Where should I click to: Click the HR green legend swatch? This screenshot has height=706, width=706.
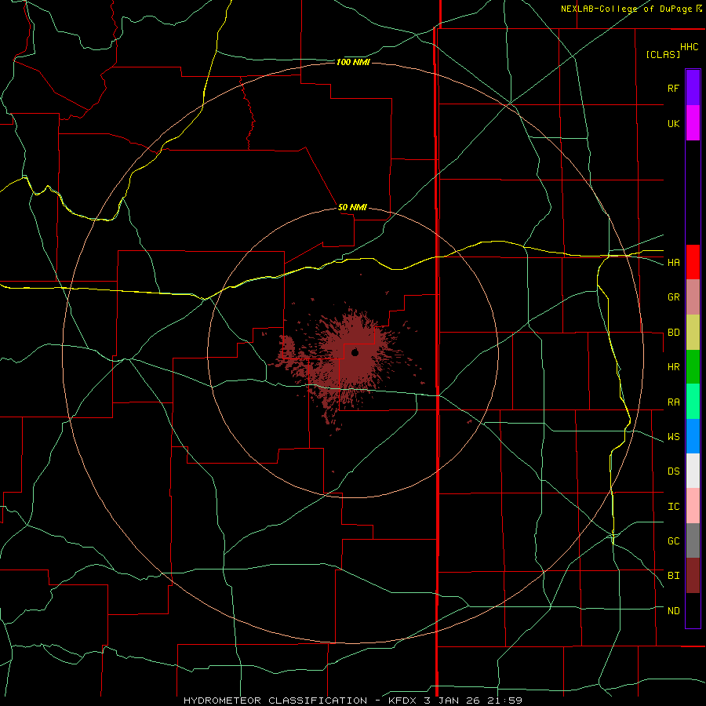point(693,366)
